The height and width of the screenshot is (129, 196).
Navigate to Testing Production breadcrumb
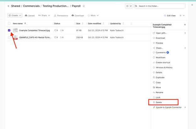pos(56,6)
